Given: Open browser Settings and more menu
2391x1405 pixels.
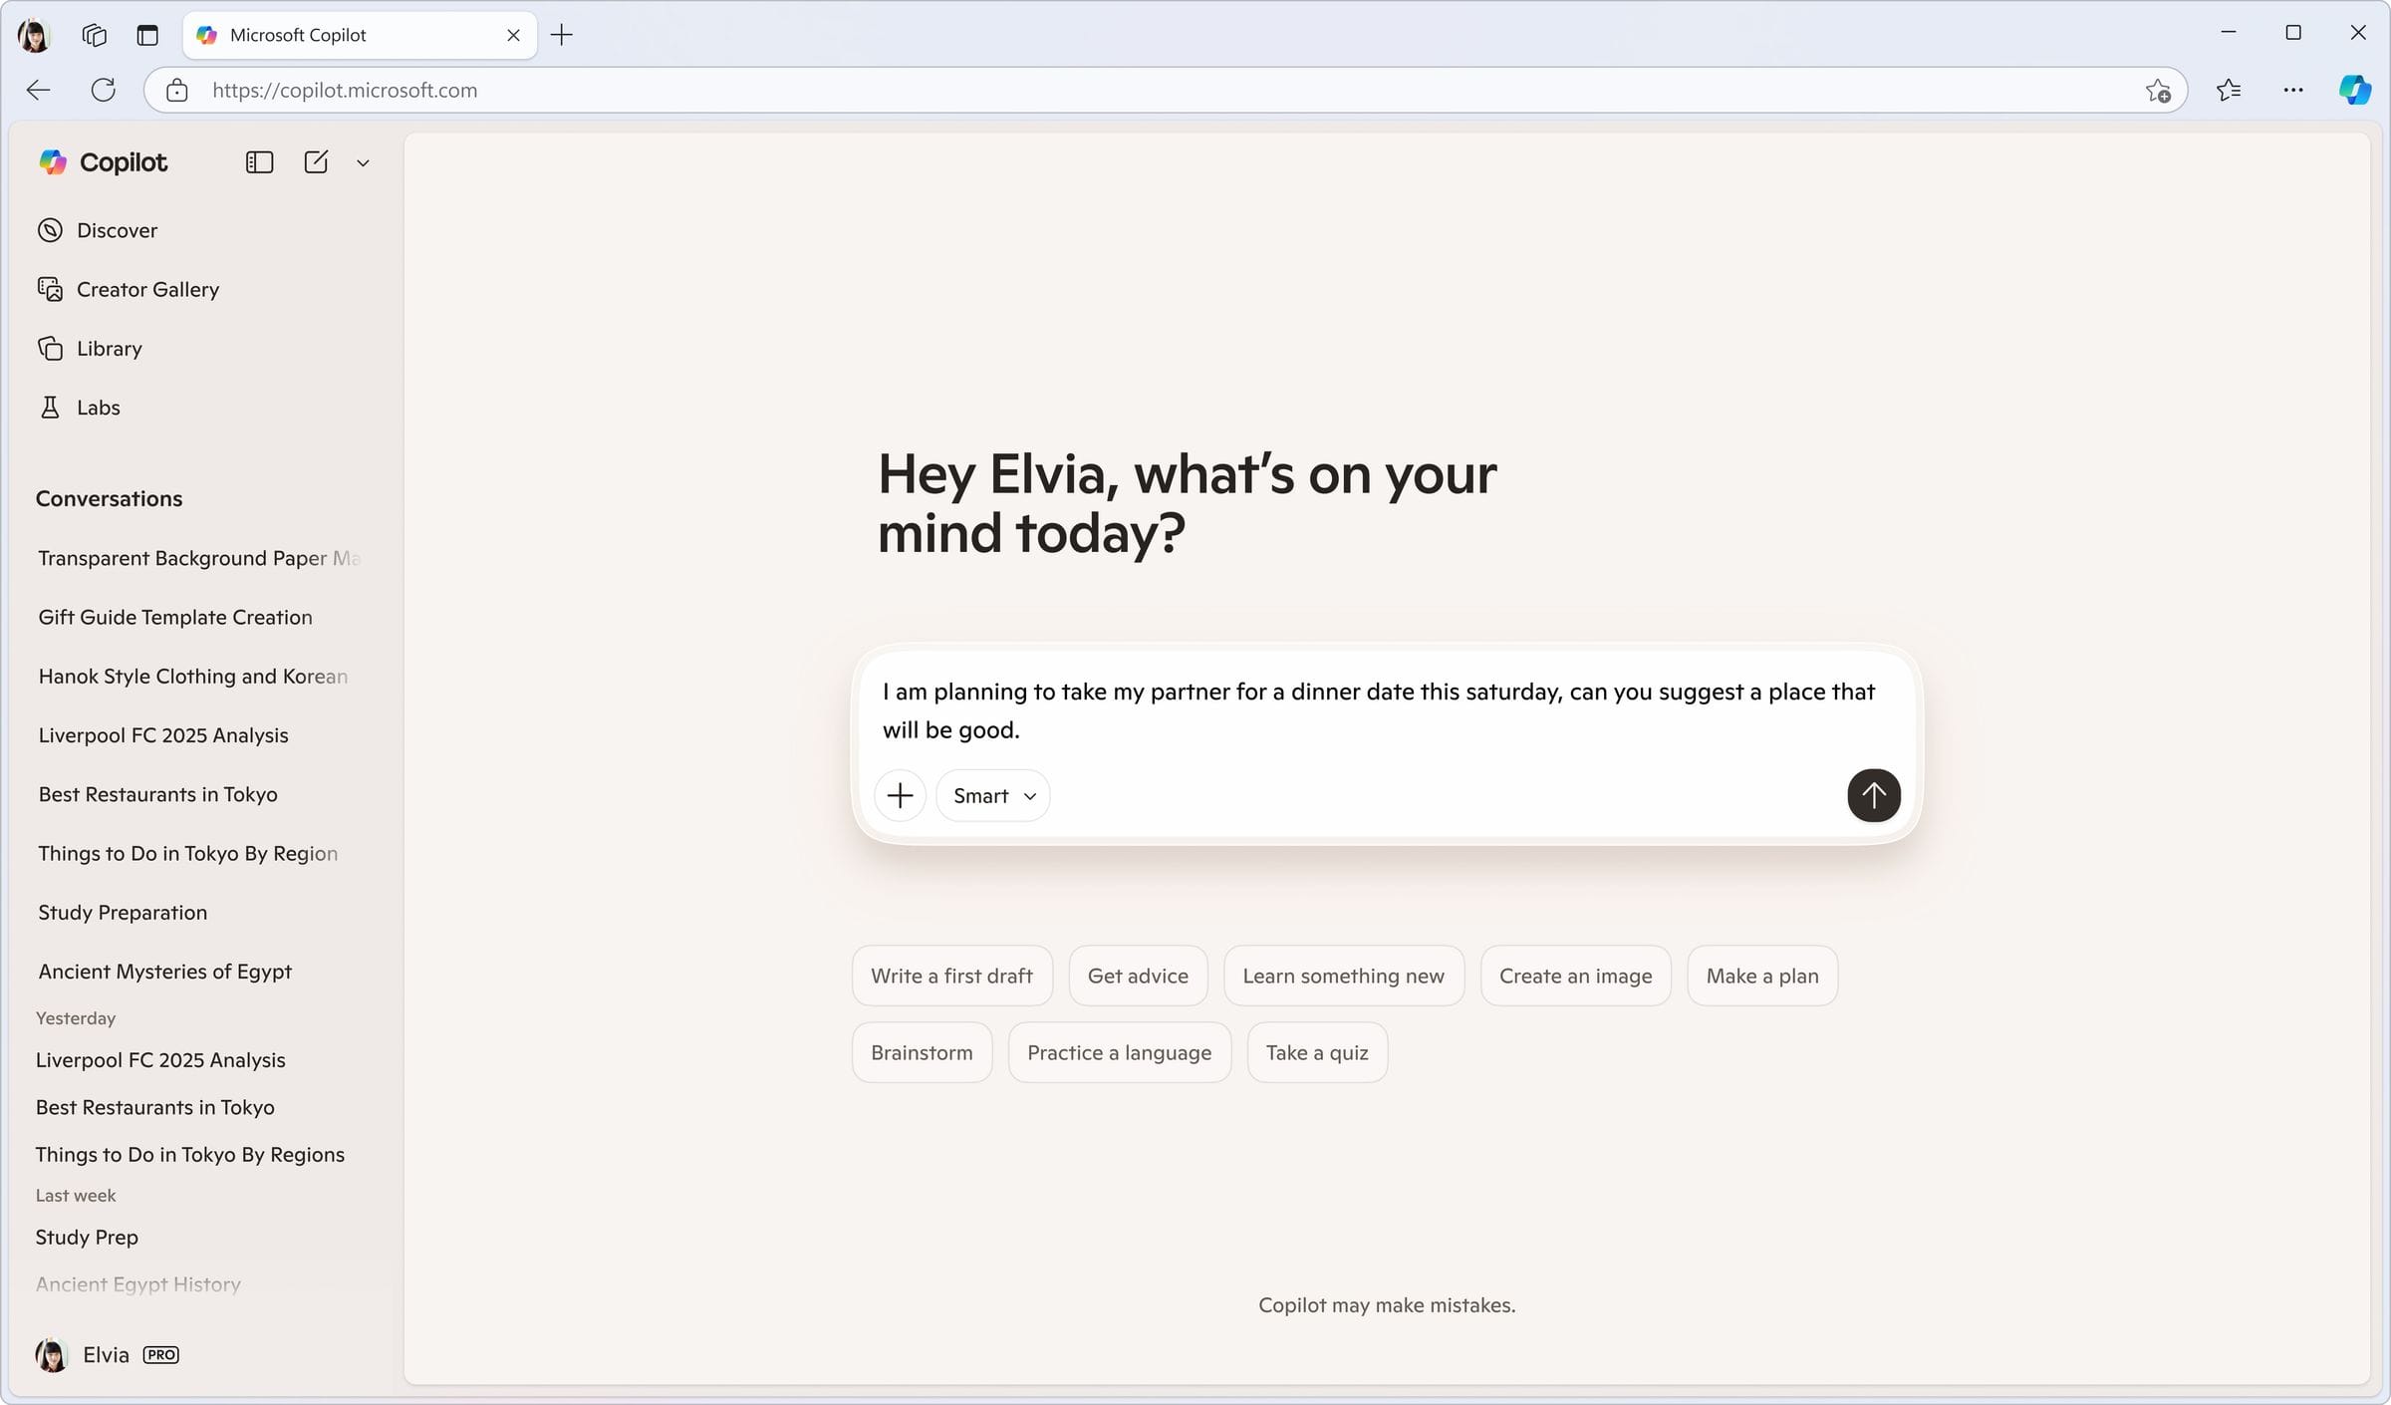Looking at the screenshot, I should pos(2292,91).
